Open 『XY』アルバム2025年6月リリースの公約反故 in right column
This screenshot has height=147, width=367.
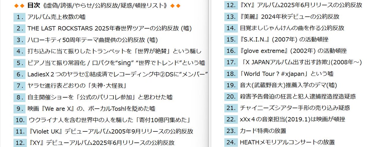click(x=301, y=5)
